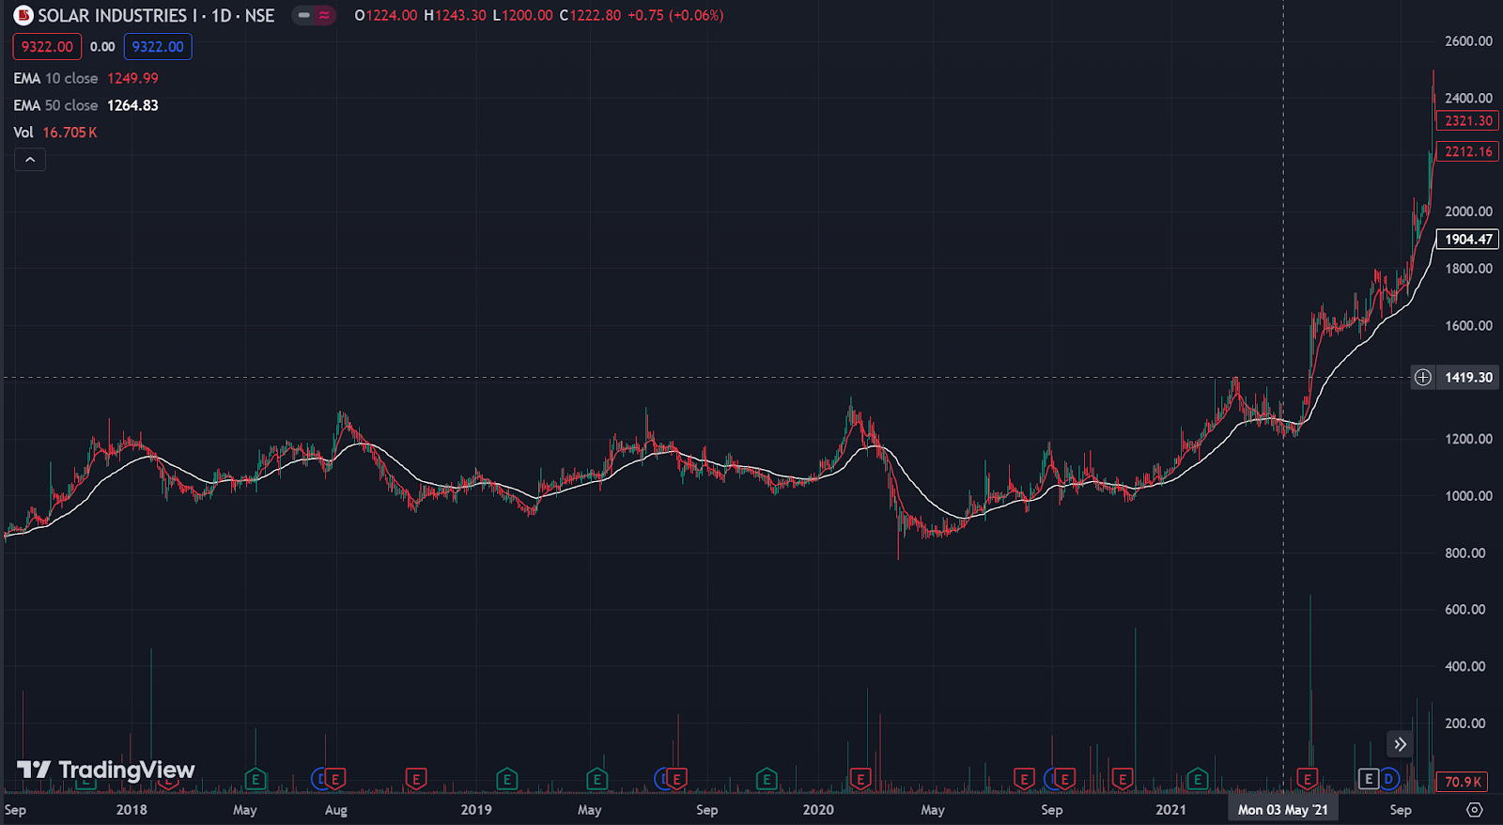Click the Solar Industries symbol logo

pos(23,15)
